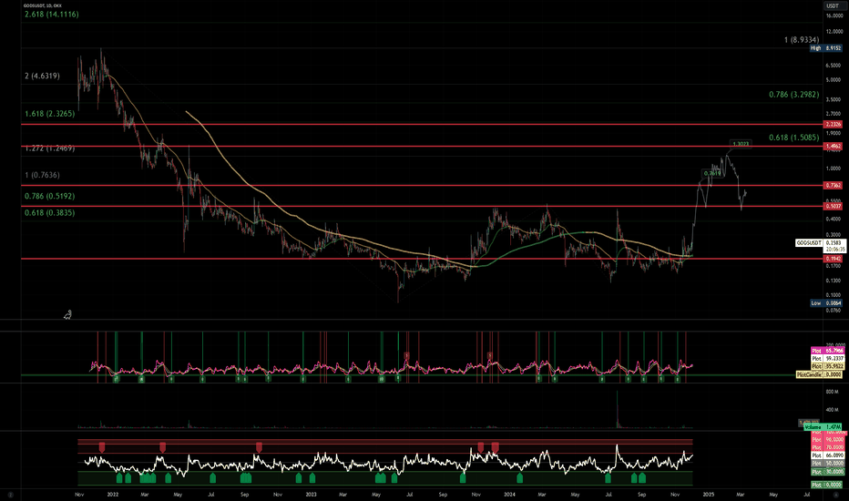Click the Low 0.0864 price label
The width and height of the screenshot is (849, 501).
(825, 303)
